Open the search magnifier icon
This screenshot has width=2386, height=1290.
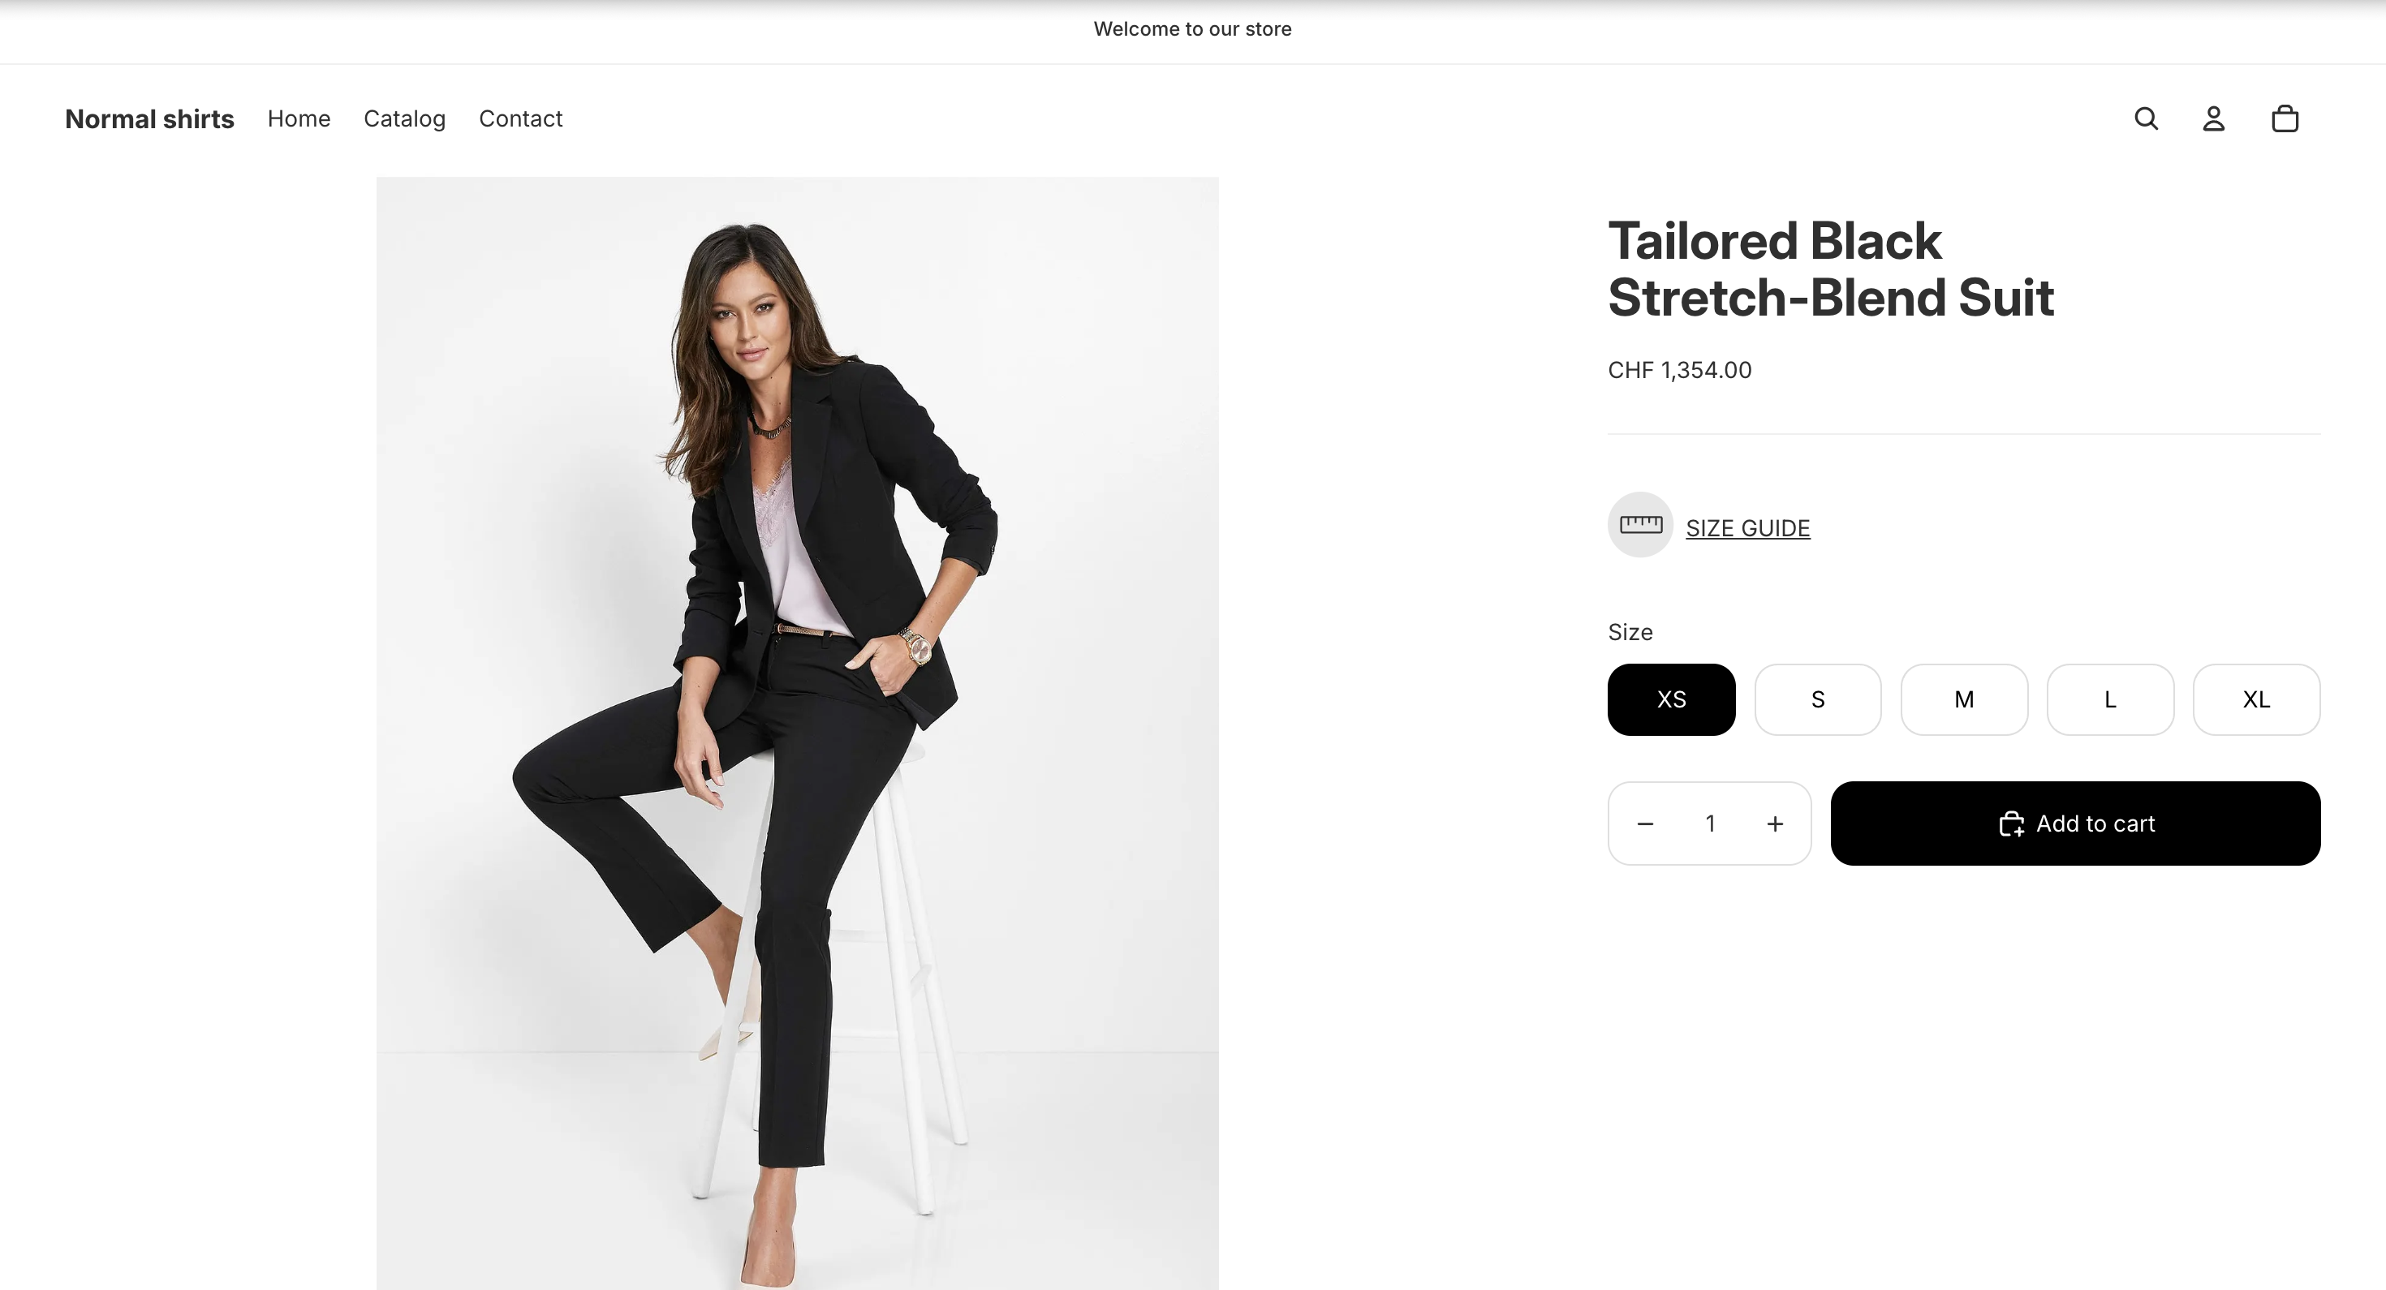point(2146,118)
